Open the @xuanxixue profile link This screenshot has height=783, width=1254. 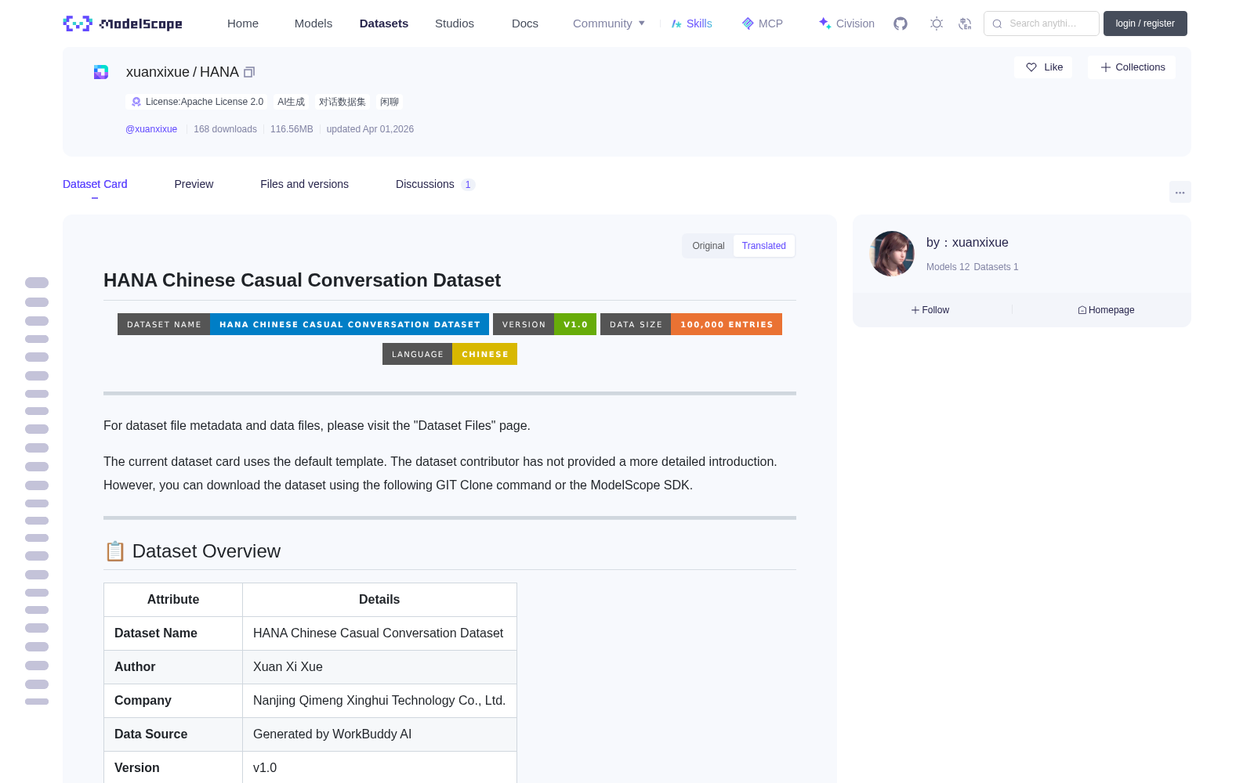click(151, 129)
